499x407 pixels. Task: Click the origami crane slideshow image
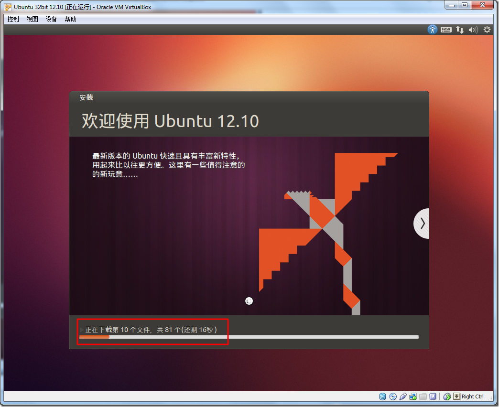tap(328, 234)
